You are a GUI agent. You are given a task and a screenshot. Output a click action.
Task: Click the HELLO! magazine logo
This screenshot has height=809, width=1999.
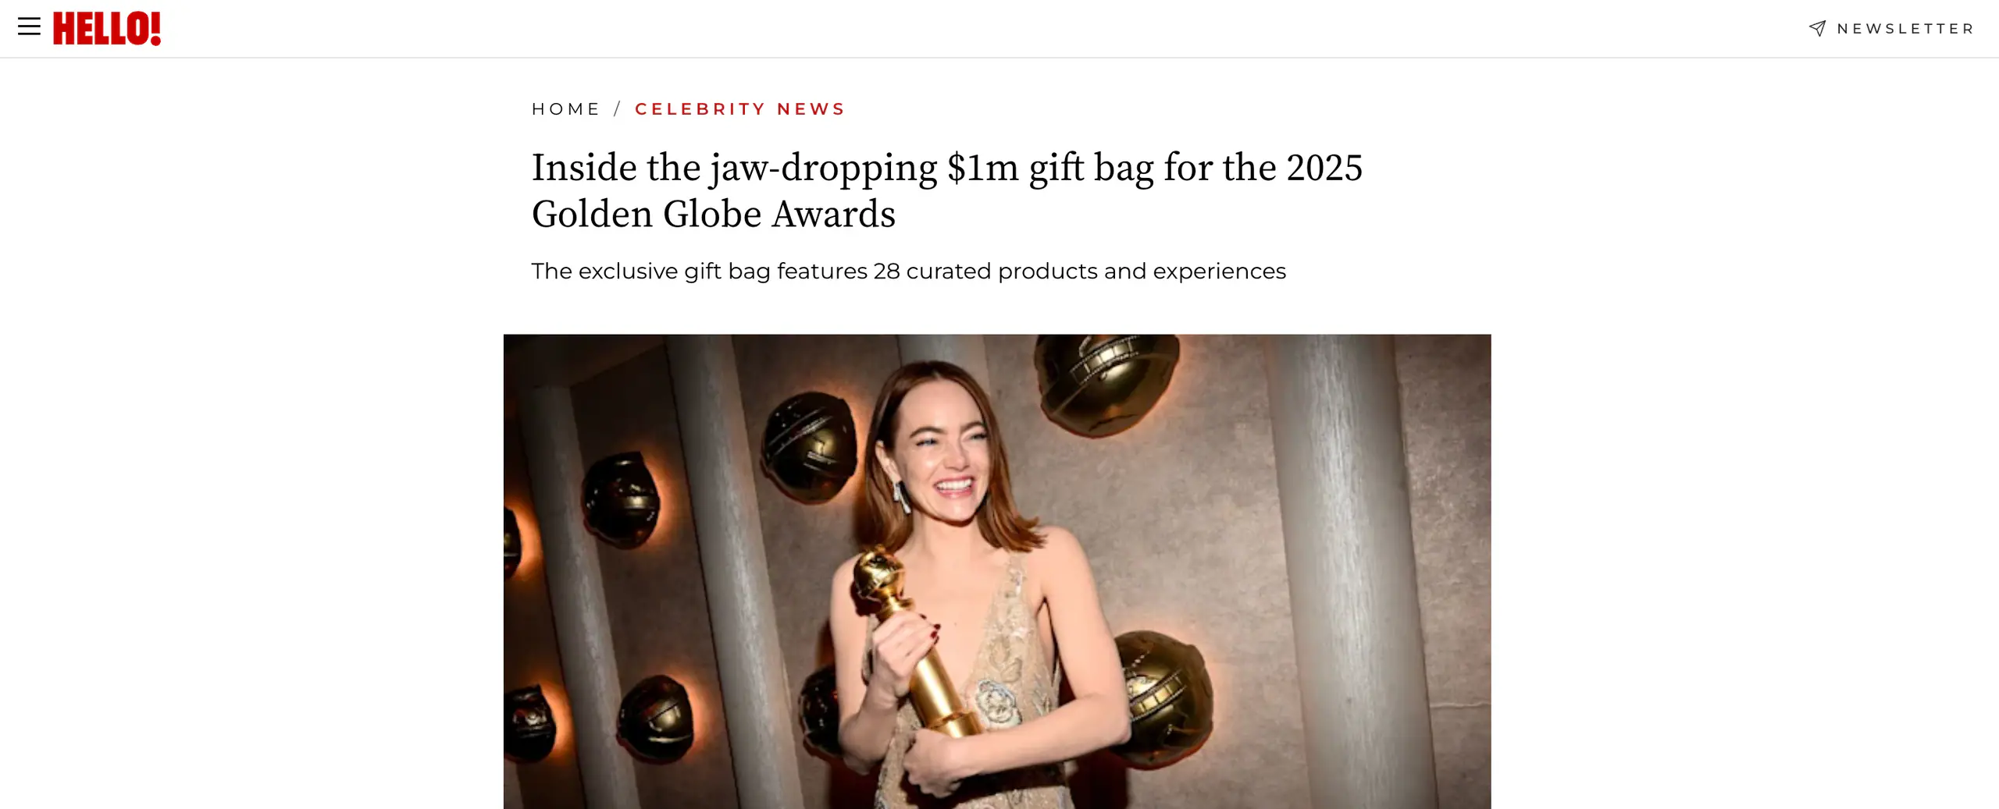107,28
